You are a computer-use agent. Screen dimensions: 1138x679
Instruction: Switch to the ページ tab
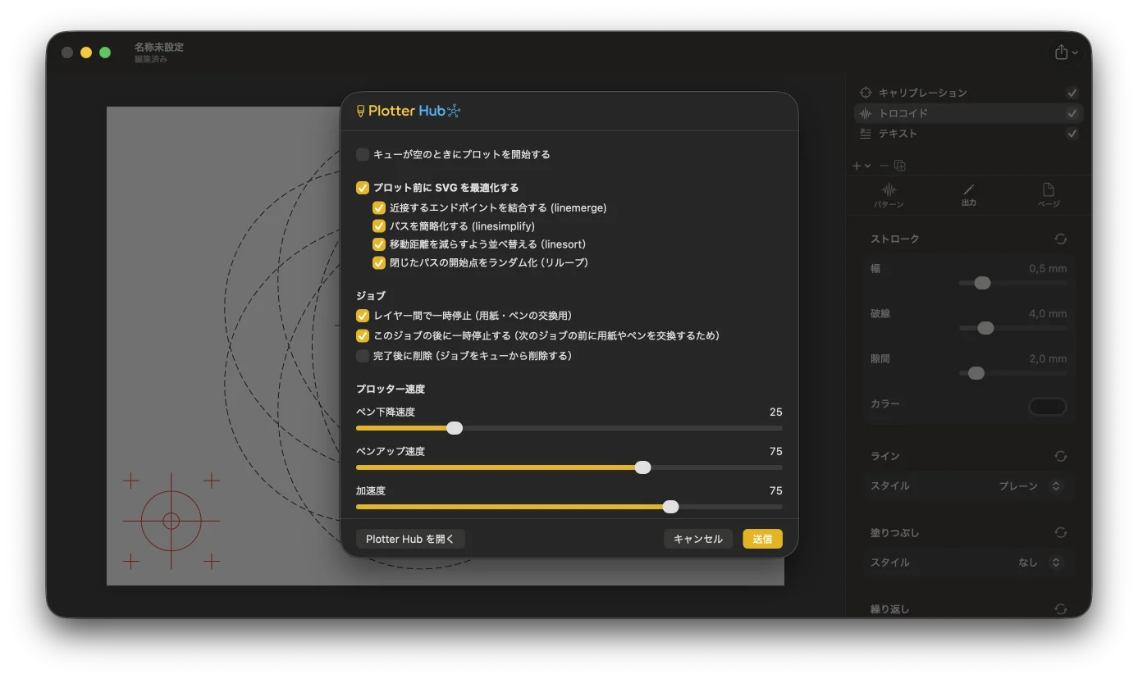(x=1048, y=195)
